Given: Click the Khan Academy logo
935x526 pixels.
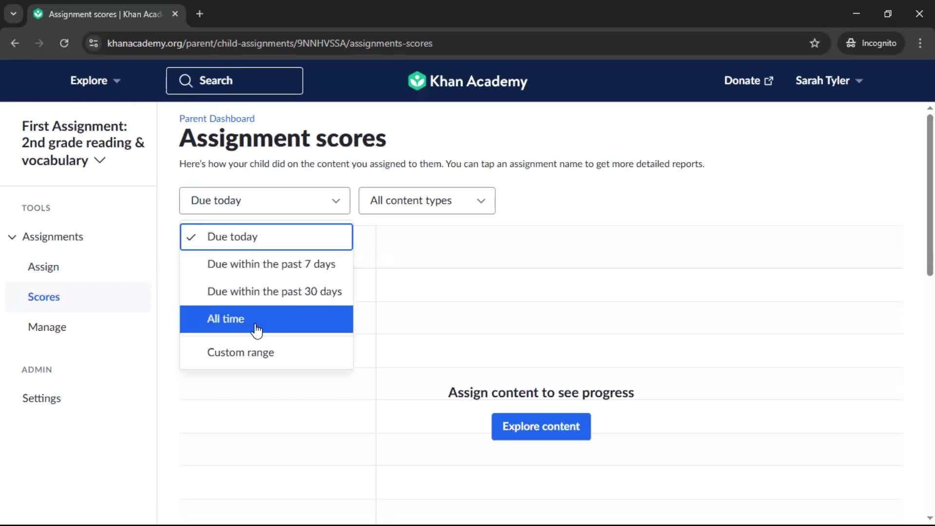Looking at the screenshot, I should (x=467, y=81).
